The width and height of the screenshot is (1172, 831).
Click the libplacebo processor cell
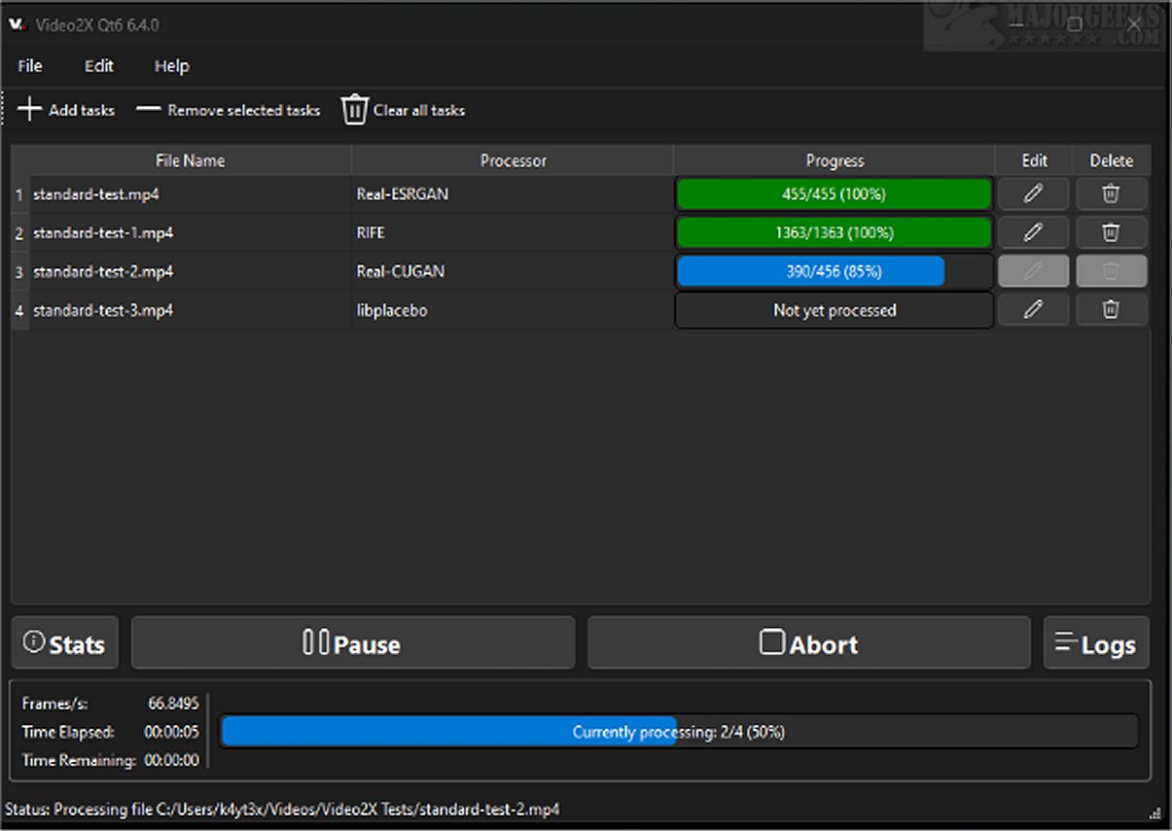point(512,311)
